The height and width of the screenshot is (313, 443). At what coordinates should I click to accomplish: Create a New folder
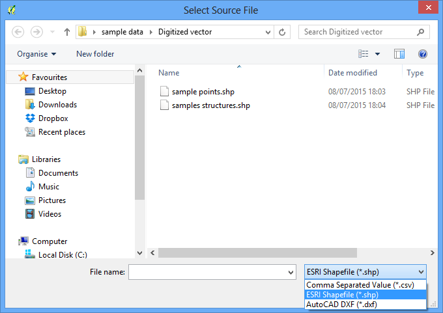(95, 54)
